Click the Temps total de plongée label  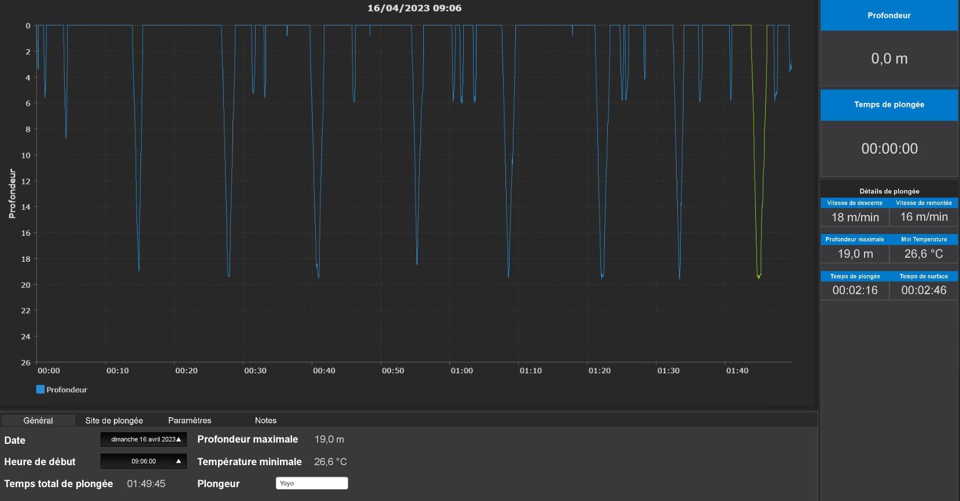pos(58,484)
